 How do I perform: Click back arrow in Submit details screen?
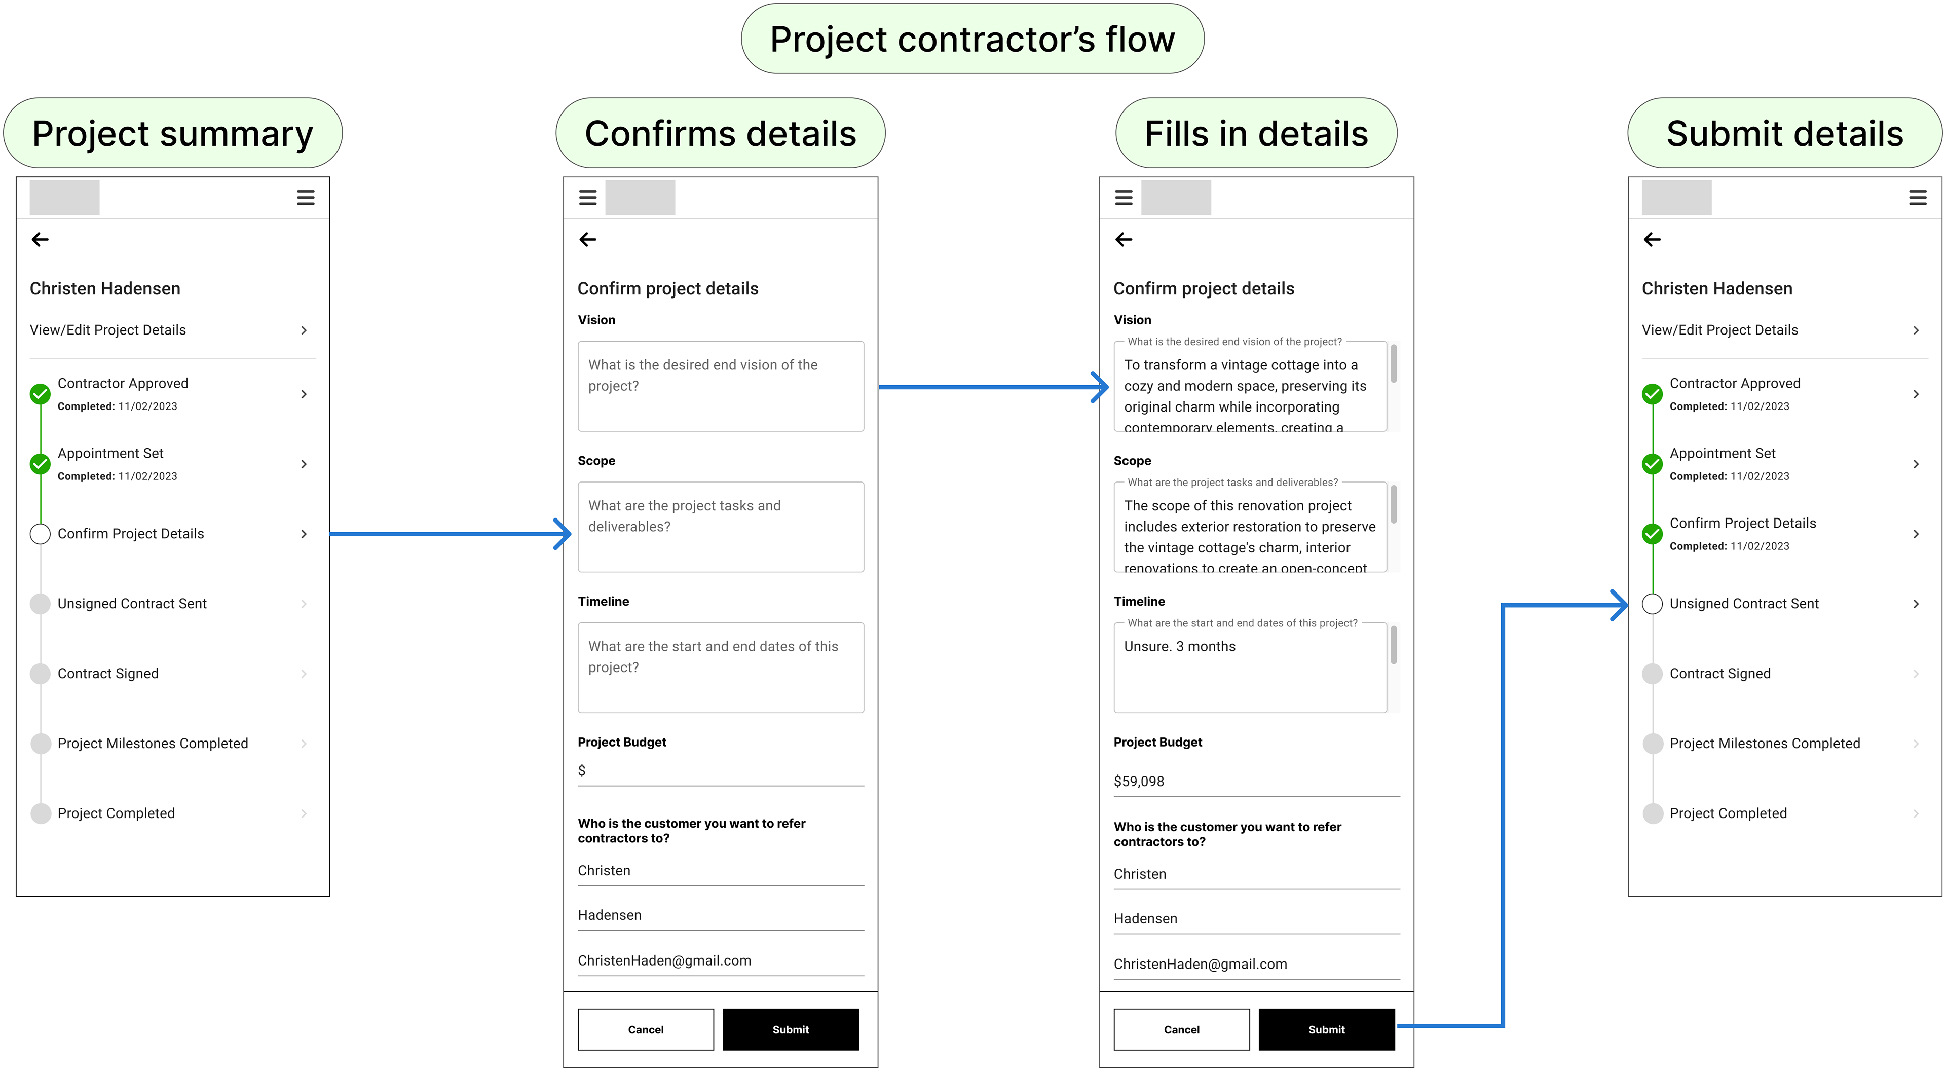pos(1652,239)
